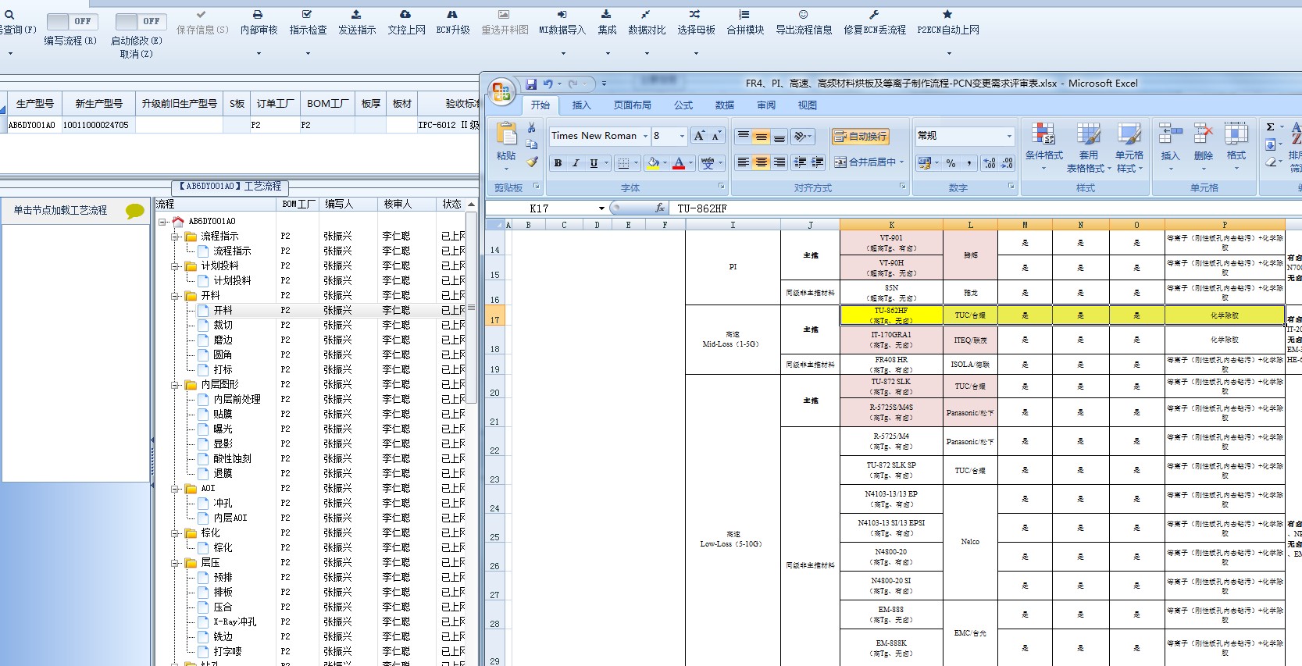Image resolution: width=1302 pixels, height=666 pixels.
Task: Toggle underline formatting in Excel
Action: click(x=594, y=163)
